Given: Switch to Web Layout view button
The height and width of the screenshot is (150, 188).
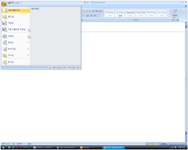Looking at the screenshot, I should (x=153, y=144).
